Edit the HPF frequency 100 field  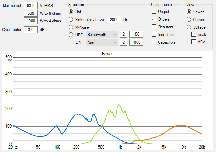point(136,34)
